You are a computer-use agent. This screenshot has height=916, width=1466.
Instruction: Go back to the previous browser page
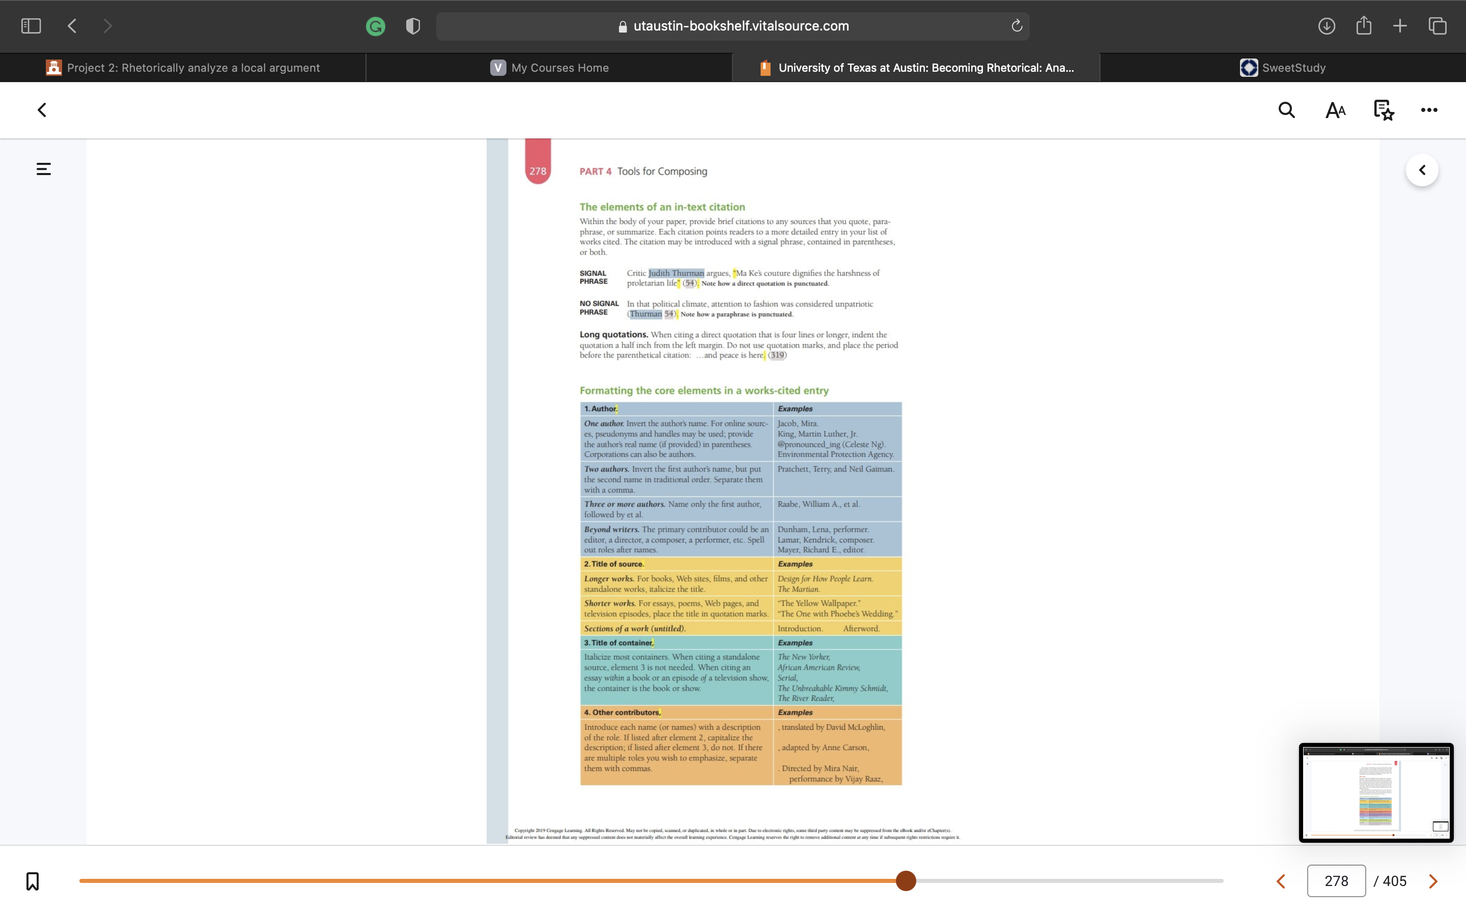[72, 26]
